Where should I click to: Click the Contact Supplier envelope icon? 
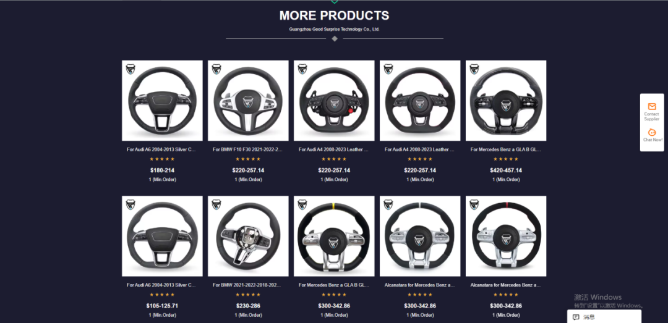[652, 106]
